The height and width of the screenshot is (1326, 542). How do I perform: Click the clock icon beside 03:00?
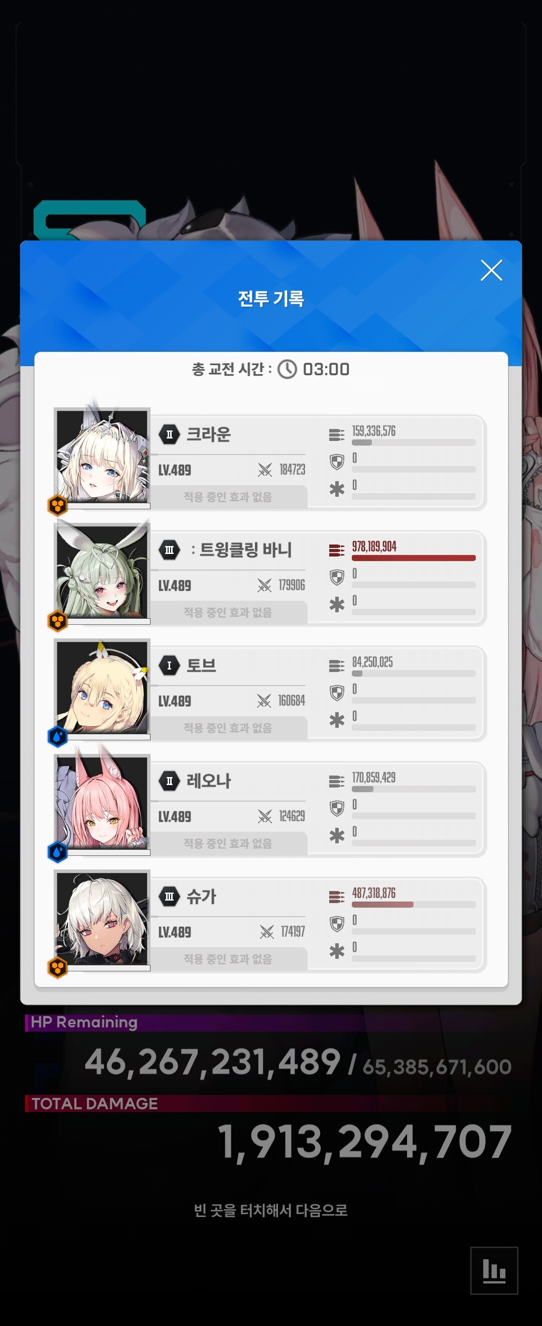point(287,369)
